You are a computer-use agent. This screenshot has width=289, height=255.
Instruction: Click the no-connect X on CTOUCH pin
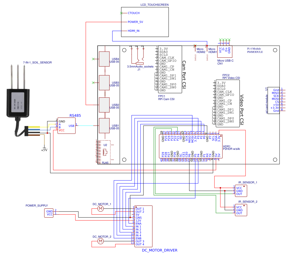pos(121,13)
